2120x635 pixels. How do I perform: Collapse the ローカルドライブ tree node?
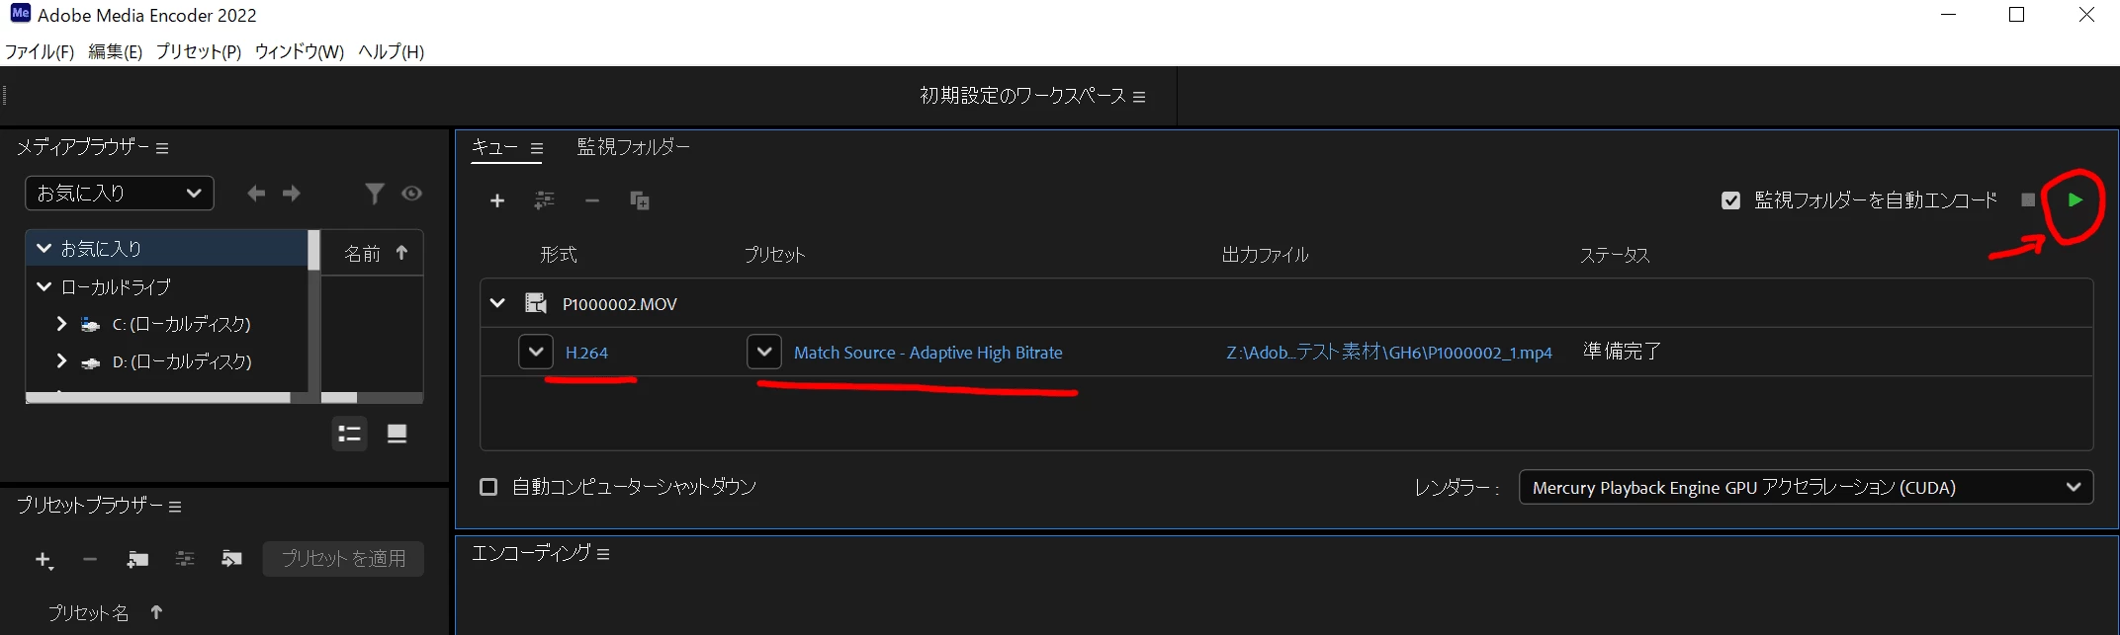44,287
